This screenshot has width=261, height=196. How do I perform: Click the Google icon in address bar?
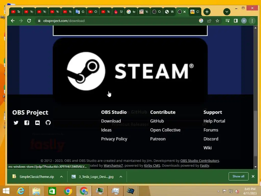(201, 21)
